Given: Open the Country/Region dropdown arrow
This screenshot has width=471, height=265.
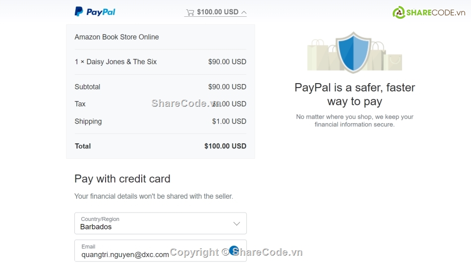Looking at the screenshot, I should click(236, 223).
